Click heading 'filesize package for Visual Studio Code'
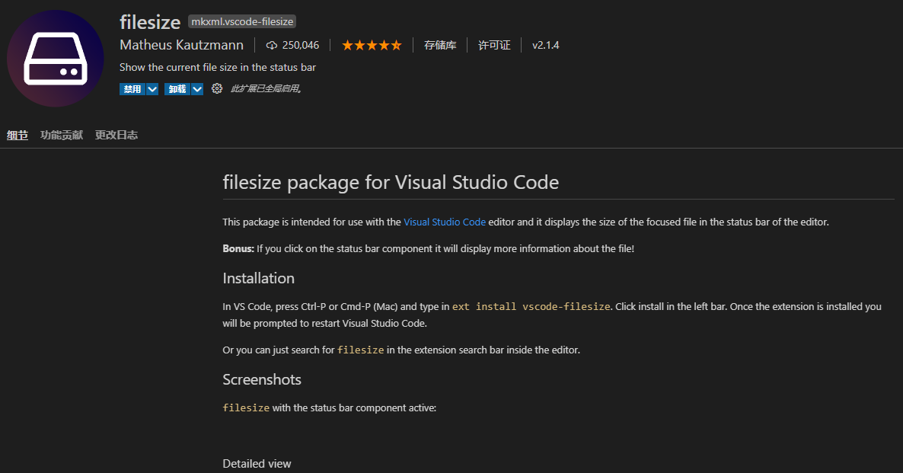The width and height of the screenshot is (903, 473). pos(391,182)
